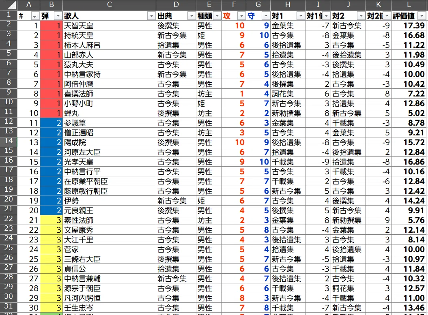The height and width of the screenshot is (315, 428).
Task: Click the red 弾 cell in 蝉丸 row
Action: (51, 113)
